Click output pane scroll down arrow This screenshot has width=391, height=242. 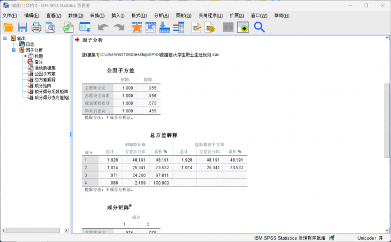(387, 231)
